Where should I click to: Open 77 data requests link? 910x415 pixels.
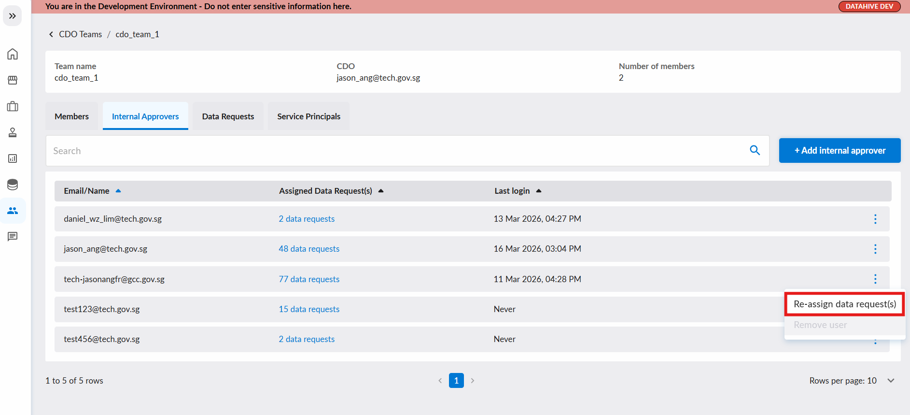[x=309, y=279]
